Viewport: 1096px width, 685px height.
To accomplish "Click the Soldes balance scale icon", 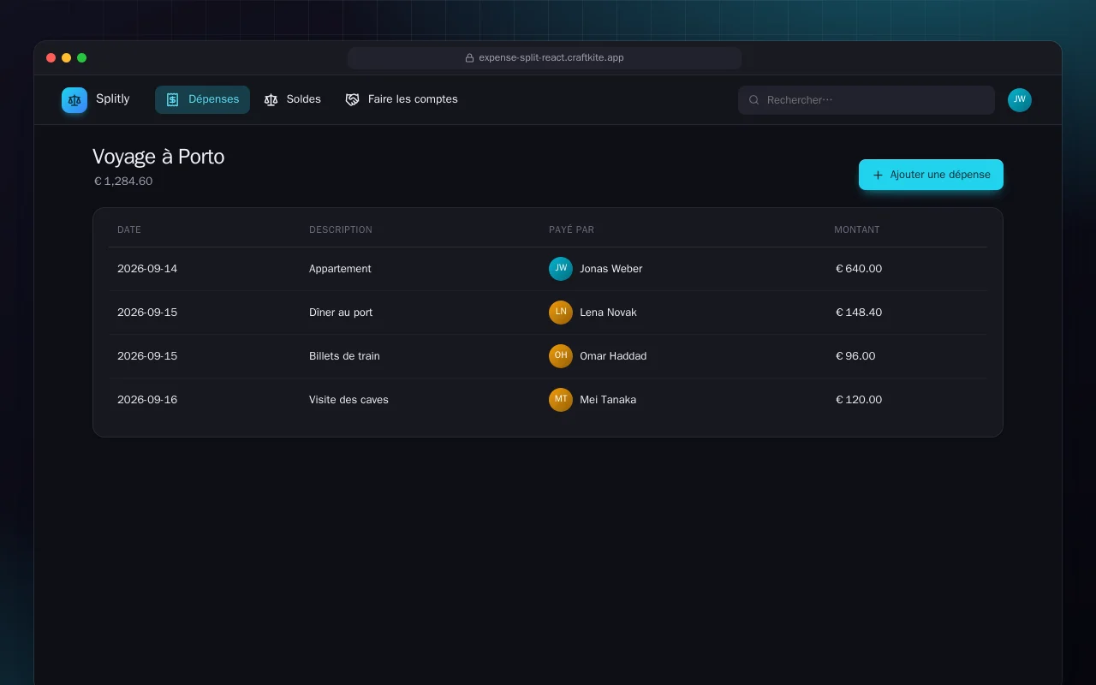I will click(x=271, y=99).
